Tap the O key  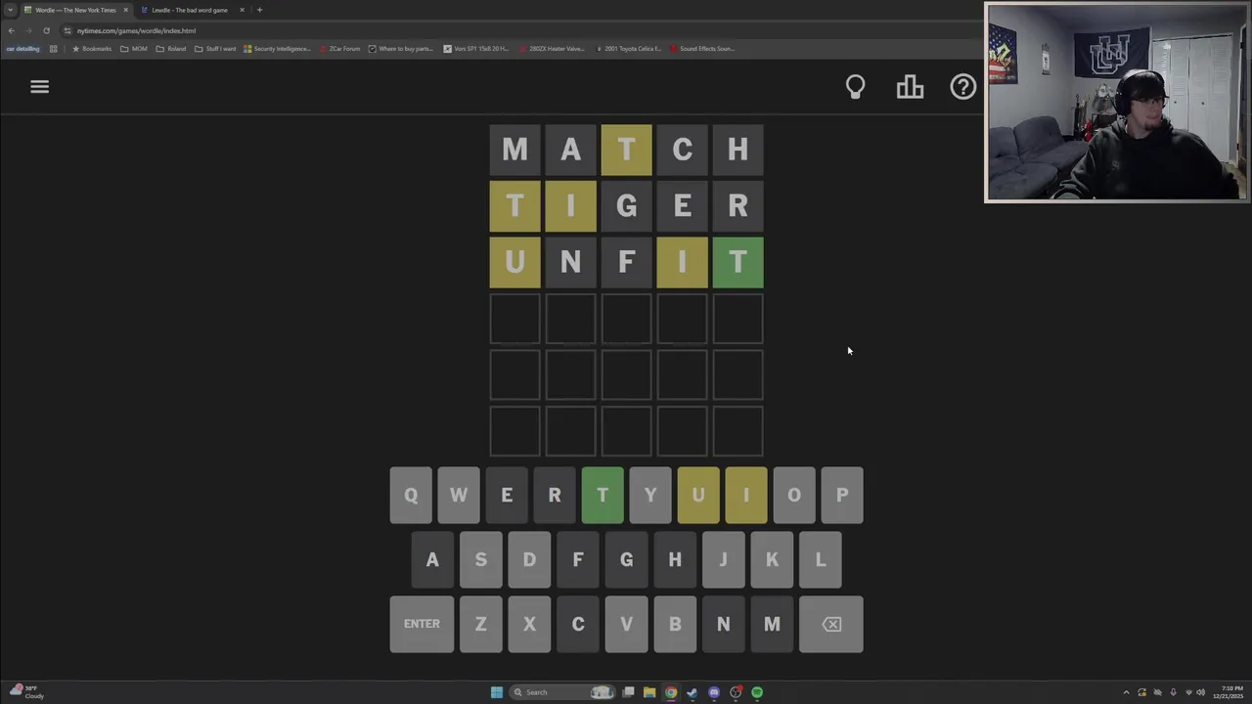tap(794, 495)
